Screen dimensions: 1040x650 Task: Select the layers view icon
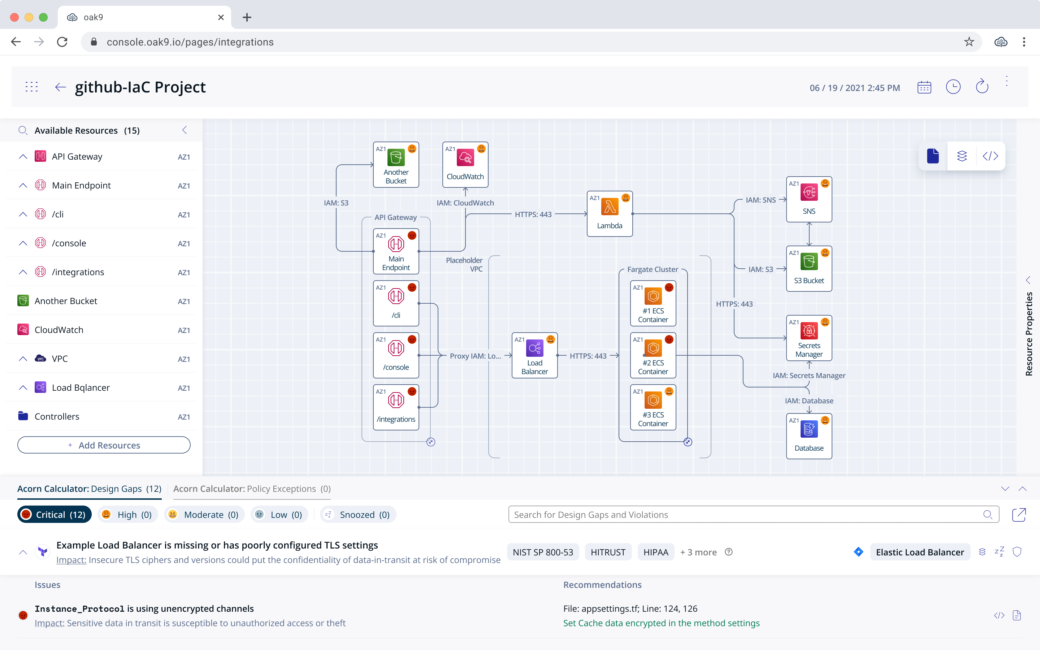click(962, 156)
